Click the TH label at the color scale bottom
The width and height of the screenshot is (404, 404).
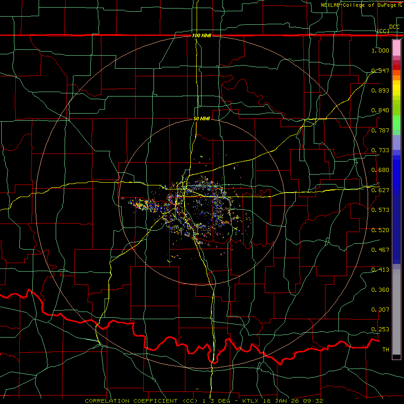pyautogui.click(x=386, y=350)
